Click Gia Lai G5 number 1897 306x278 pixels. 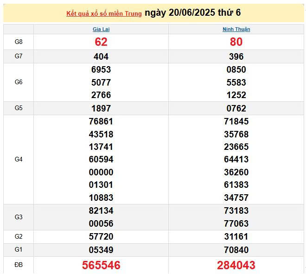pyautogui.click(x=101, y=108)
